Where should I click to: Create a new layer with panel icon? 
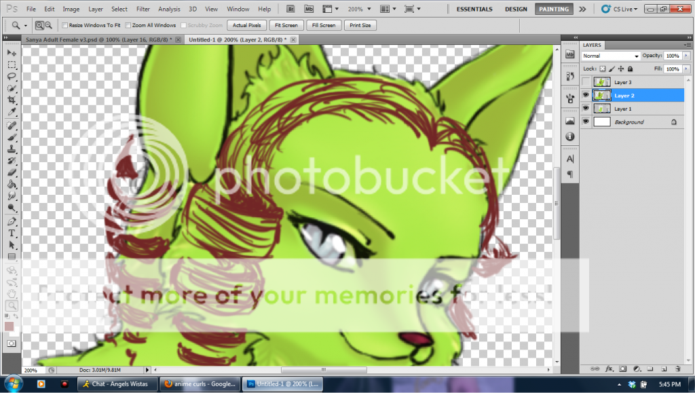(664, 369)
